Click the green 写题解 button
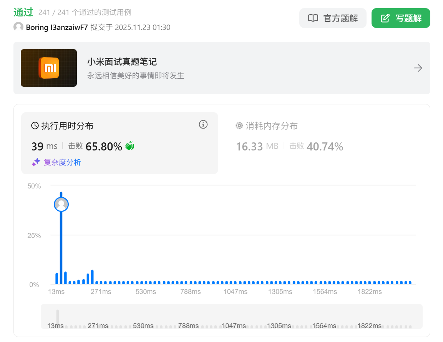Screen dimensions: 443x342 401,18
